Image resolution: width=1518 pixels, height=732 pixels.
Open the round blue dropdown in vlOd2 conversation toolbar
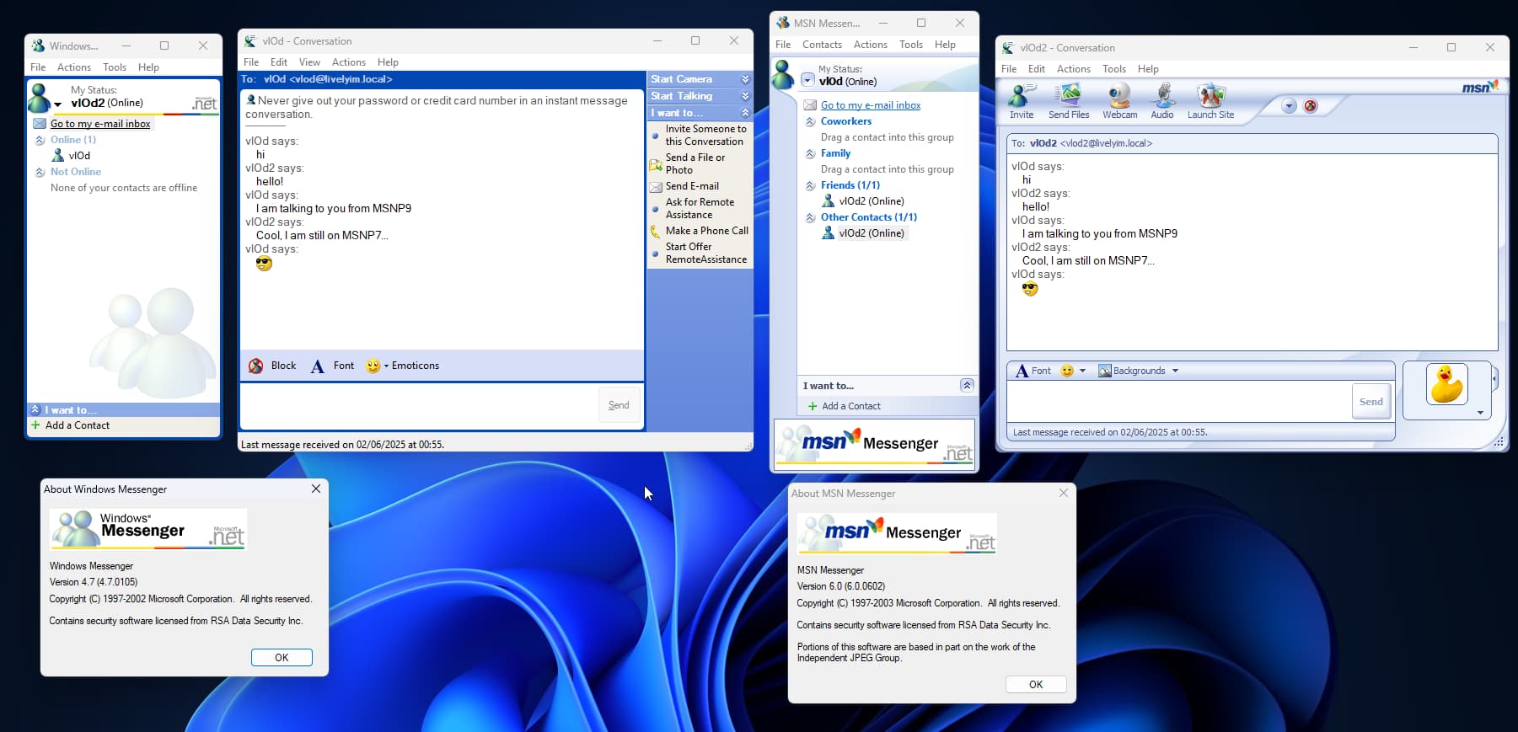(1289, 106)
